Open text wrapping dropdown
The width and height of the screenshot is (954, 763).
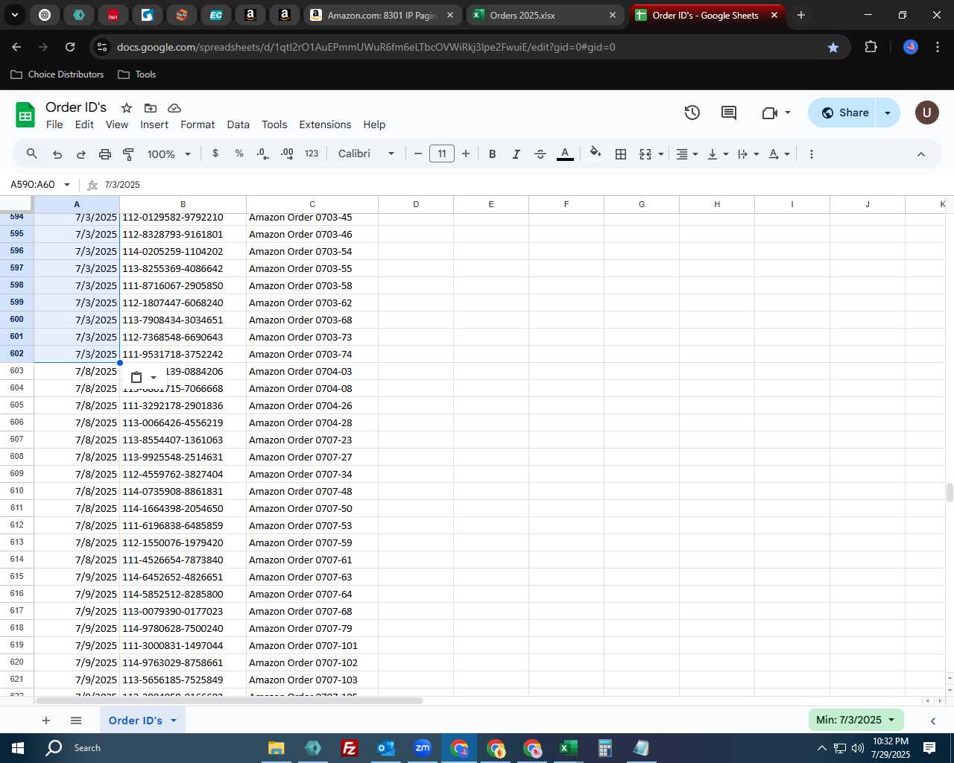point(748,153)
